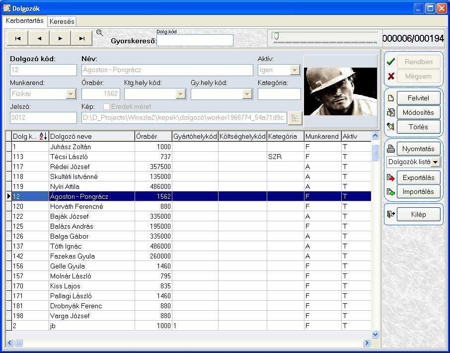Click the Kilép exit door icon
450x353 pixels.
tap(390, 214)
